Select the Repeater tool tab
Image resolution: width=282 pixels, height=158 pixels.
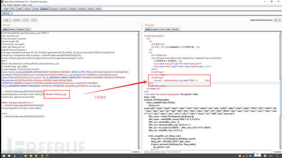point(45,9)
